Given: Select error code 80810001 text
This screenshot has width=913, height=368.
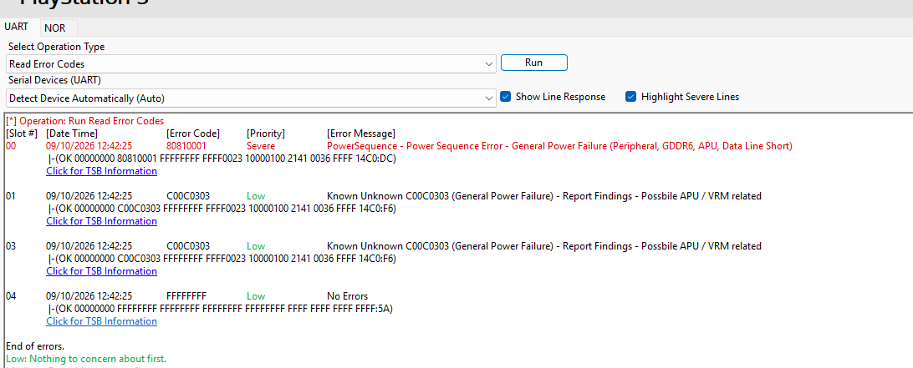Looking at the screenshot, I should [x=186, y=146].
